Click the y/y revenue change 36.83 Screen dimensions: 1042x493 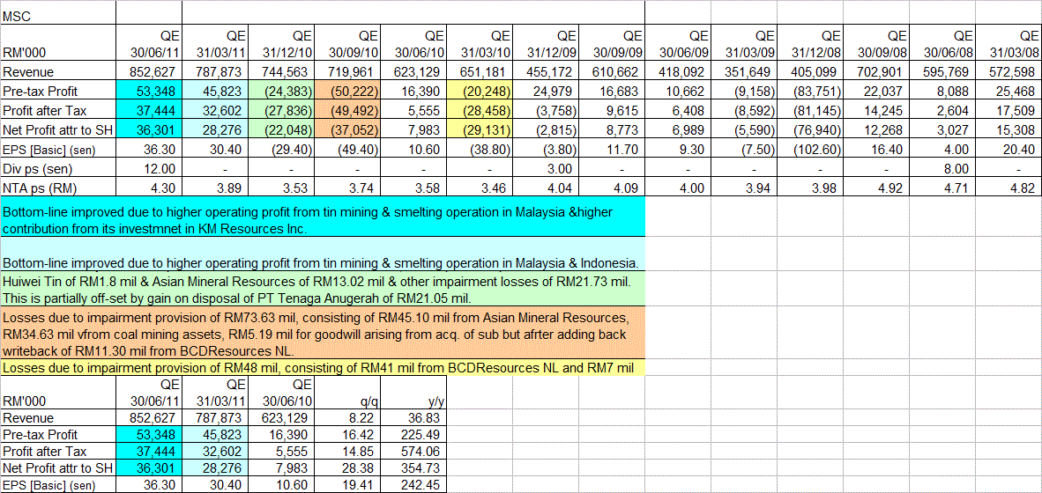click(413, 419)
